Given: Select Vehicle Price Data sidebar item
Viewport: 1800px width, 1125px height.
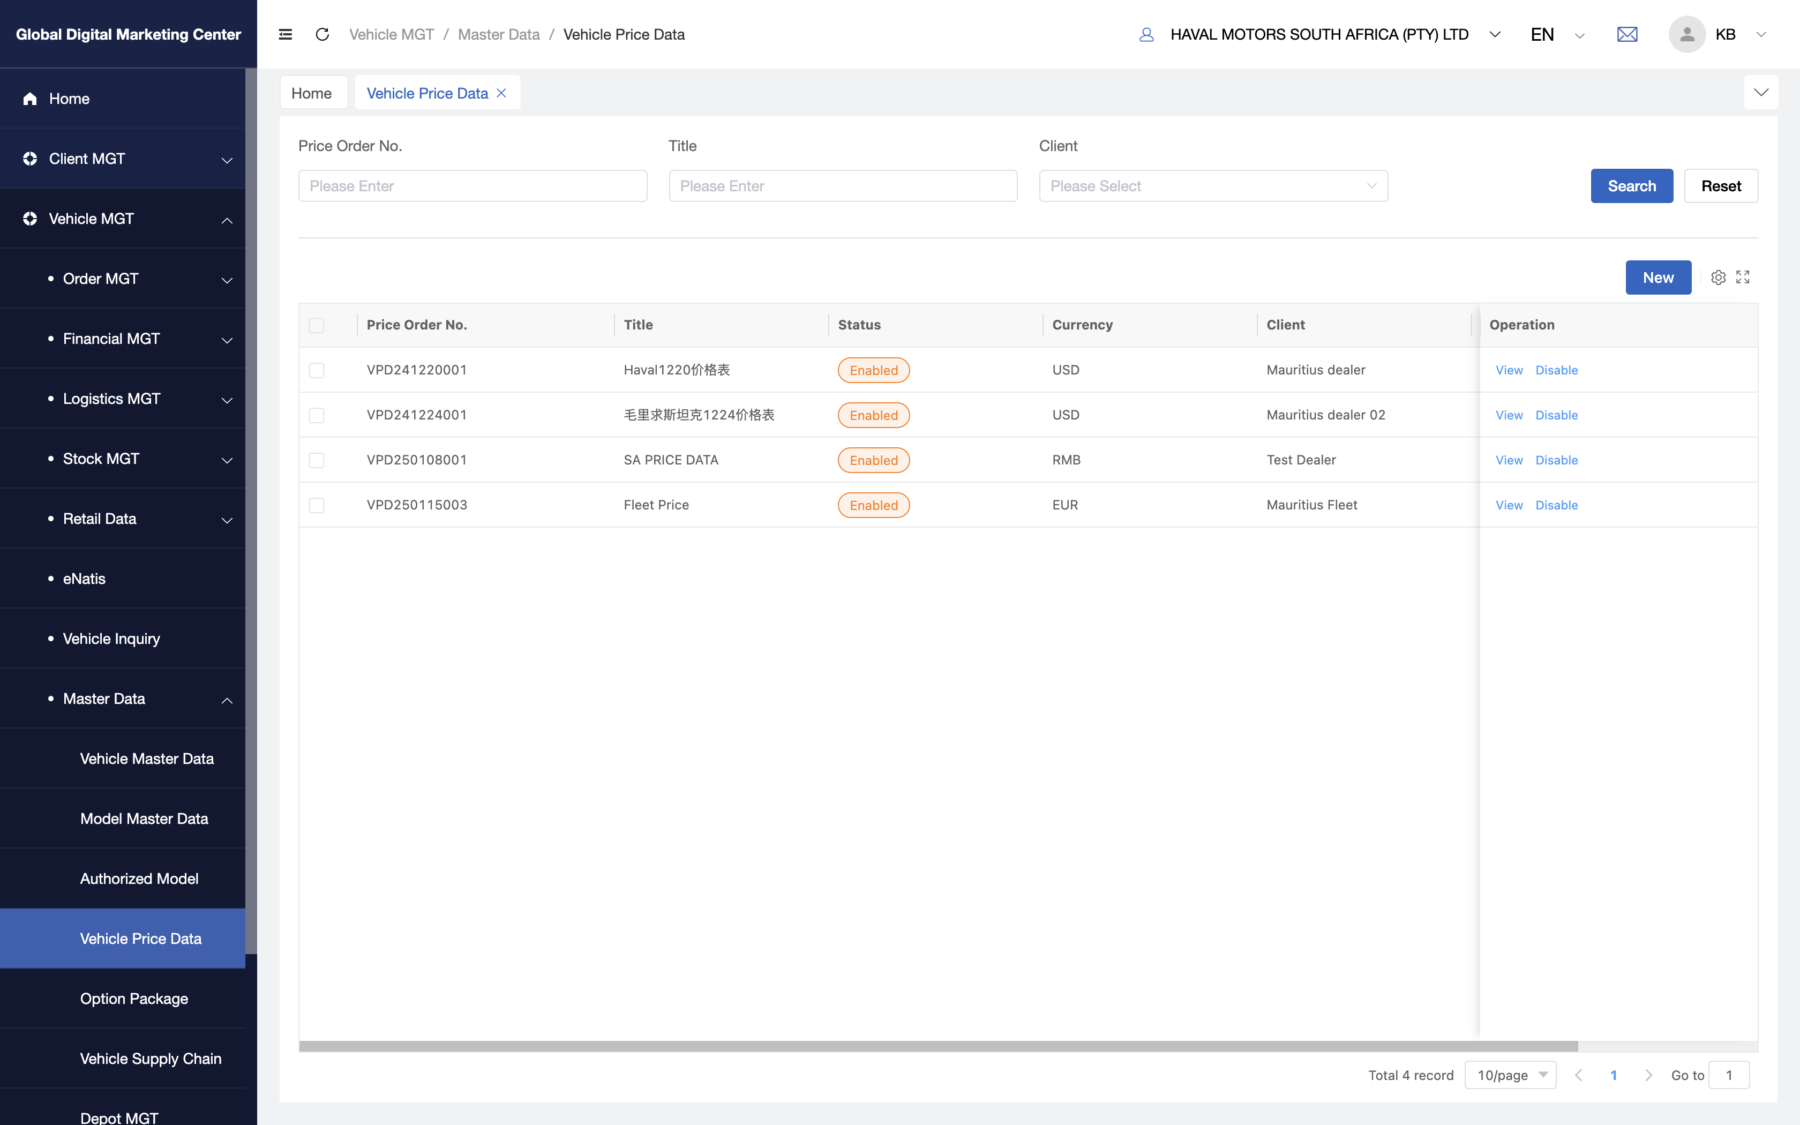Looking at the screenshot, I should click(x=123, y=938).
